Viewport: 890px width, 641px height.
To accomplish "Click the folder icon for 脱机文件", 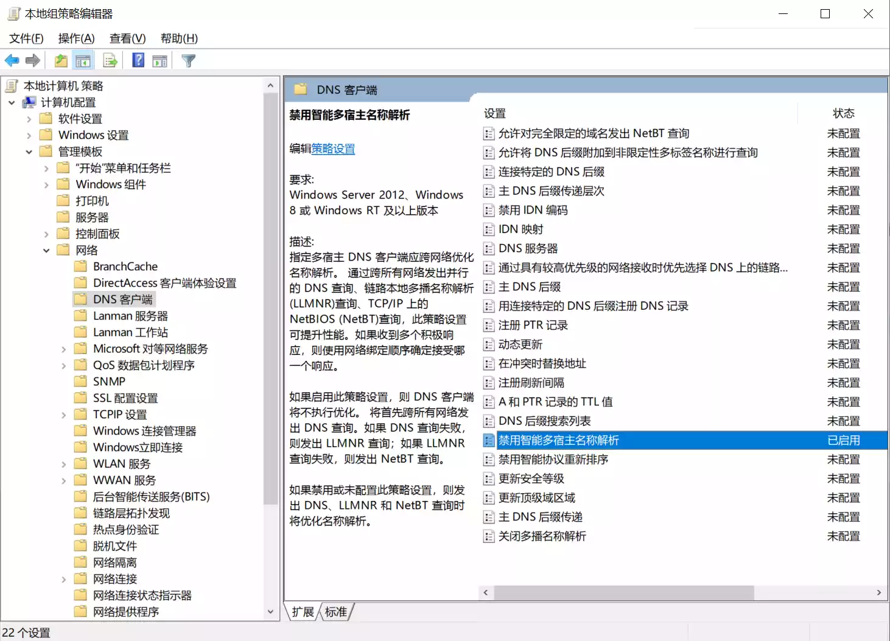I will (80, 545).
